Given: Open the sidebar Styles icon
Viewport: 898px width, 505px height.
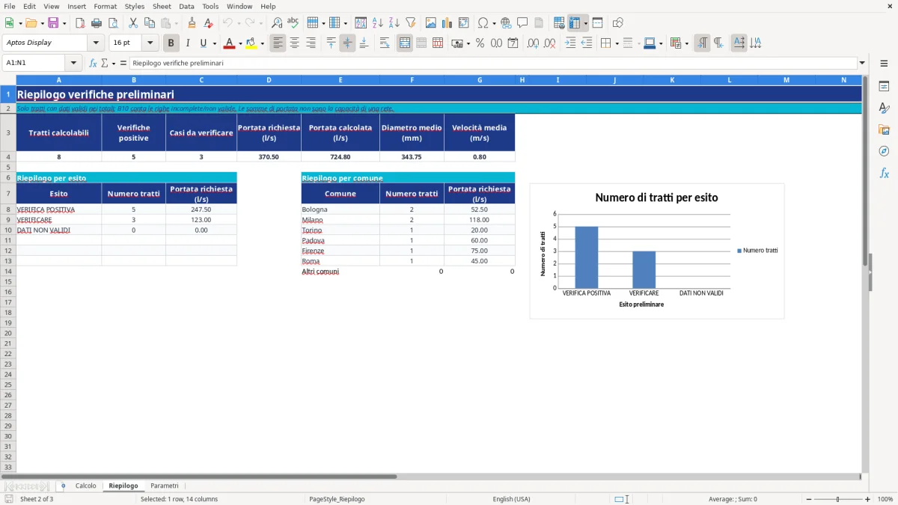Looking at the screenshot, I should [x=884, y=108].
